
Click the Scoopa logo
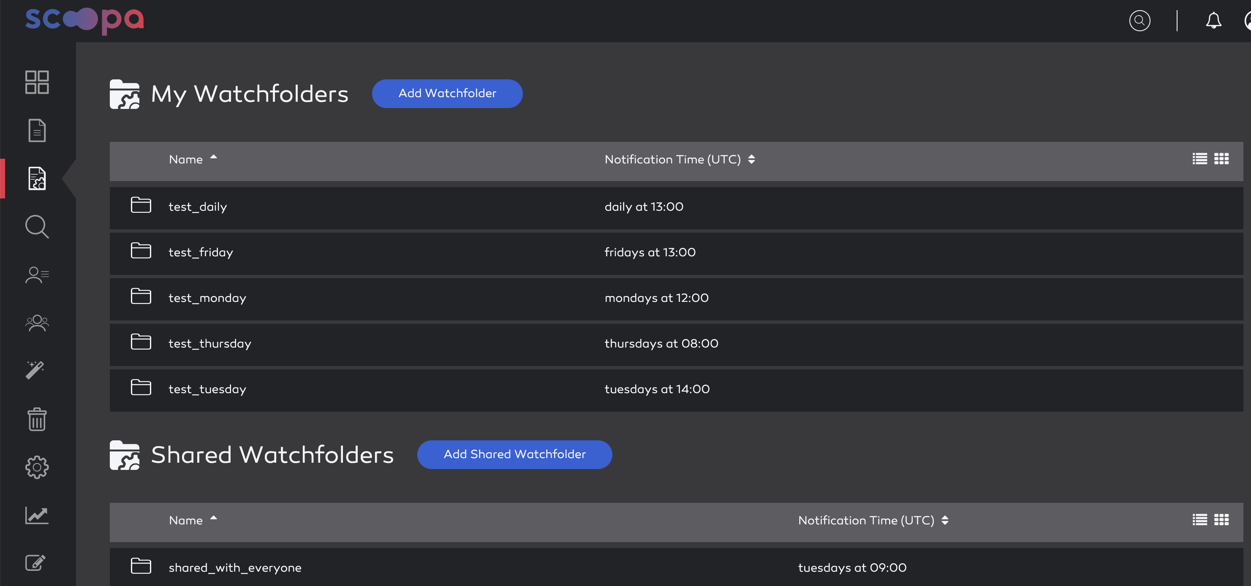tap(84, 20)
